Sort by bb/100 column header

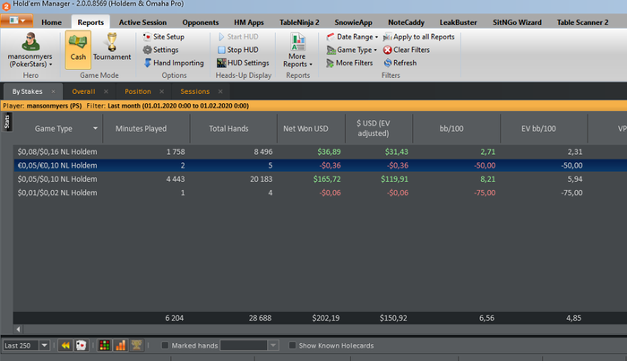pyautogui.click(x=451, y=128)
